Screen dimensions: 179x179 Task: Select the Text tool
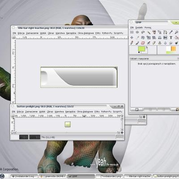(171, 38)
